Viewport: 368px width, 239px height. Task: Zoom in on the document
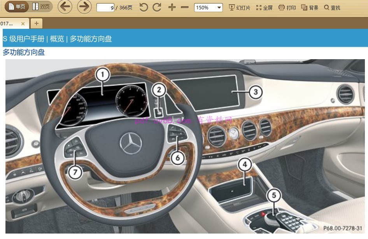[172, 7]
